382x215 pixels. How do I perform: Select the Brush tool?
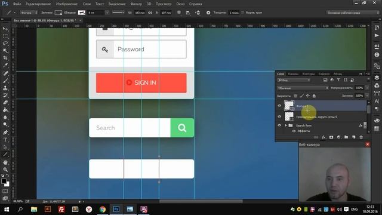(x=5, y=81)
